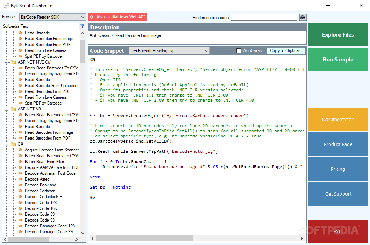Select Decode Damaged Code 39
The height and width of the screenshot is (245, 370).
[49, 232]
